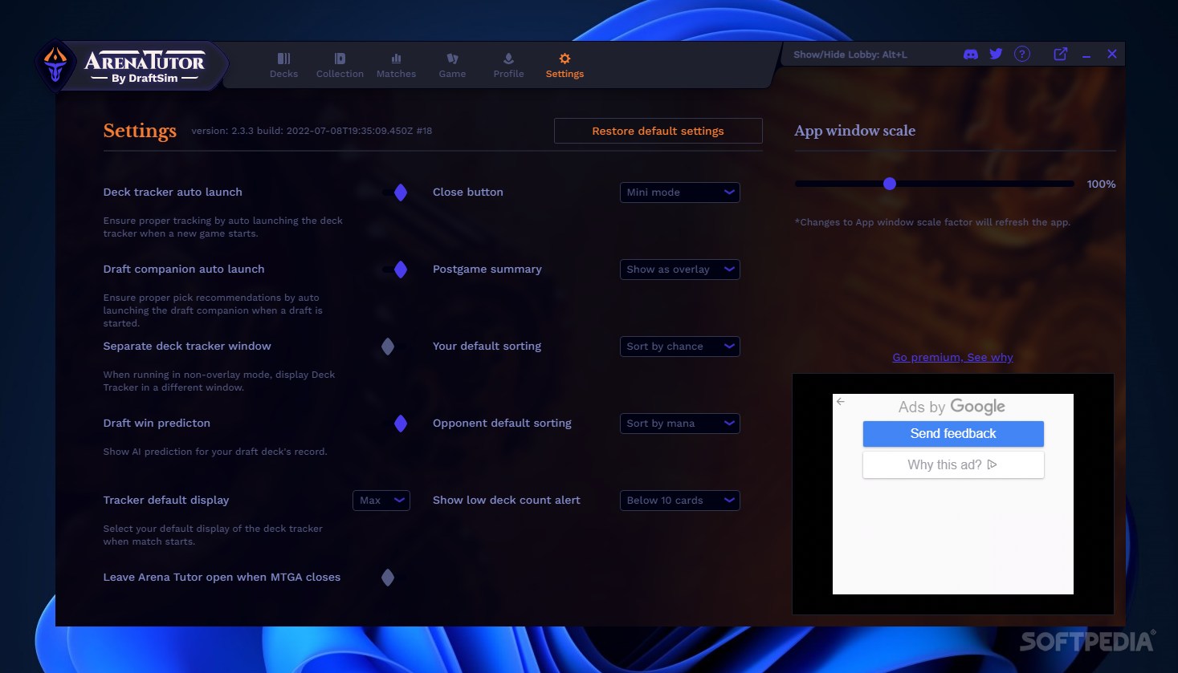Click Why this ad? button
Screen dimensions: 1178x673
pos(953,465)
